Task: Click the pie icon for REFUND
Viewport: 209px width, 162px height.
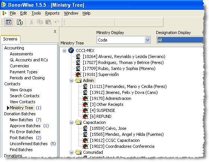Action: (x=85, y=116)
